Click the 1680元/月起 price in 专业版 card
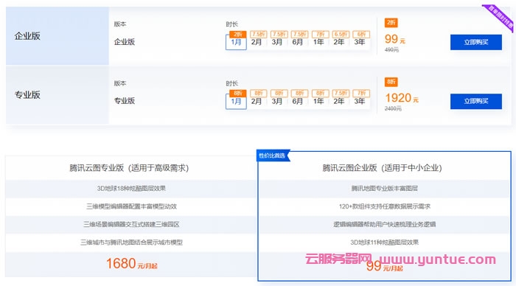 coord(131,264)
